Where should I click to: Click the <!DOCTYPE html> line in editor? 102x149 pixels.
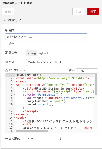click(29, 75)
